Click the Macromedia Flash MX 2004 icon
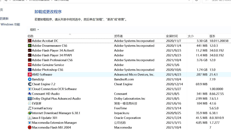The image size is (231, 130). coord(30,128)
